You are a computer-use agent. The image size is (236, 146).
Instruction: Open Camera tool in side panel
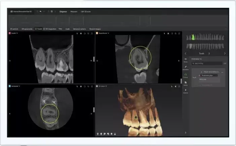click(x=186, y=91)
